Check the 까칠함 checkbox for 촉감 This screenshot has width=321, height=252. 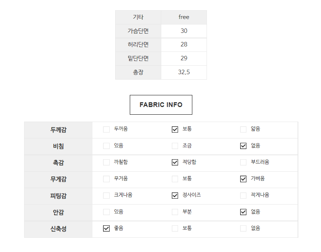[106, 163]
